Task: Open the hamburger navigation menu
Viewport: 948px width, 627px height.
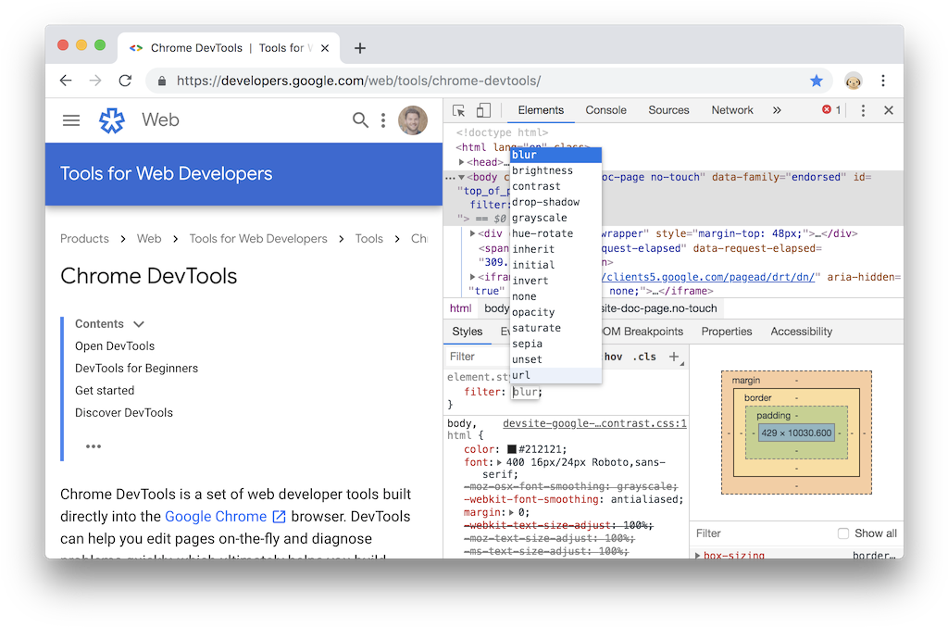Action: (71, 120)
